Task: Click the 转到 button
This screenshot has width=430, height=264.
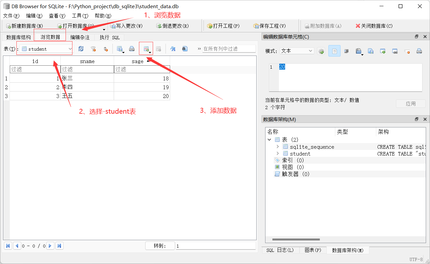Action: (x=160, y=246)
